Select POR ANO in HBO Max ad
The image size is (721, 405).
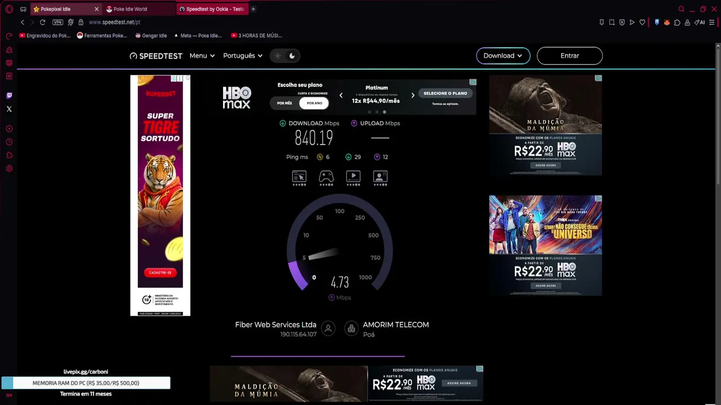[x=314, y=103]
